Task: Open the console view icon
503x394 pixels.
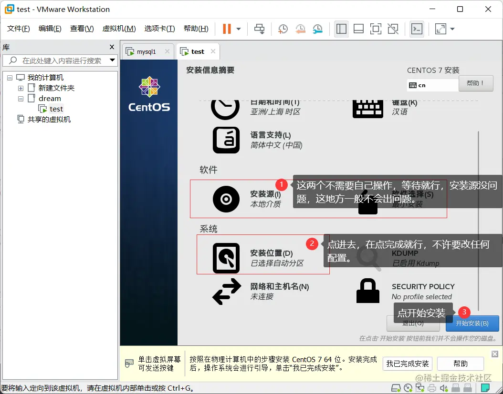Action: point(417,29)
